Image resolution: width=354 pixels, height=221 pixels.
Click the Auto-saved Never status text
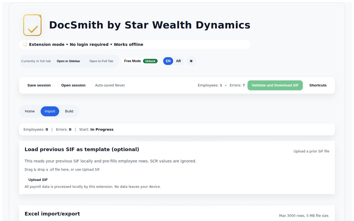pyautogui.click(x=110, y=85)
